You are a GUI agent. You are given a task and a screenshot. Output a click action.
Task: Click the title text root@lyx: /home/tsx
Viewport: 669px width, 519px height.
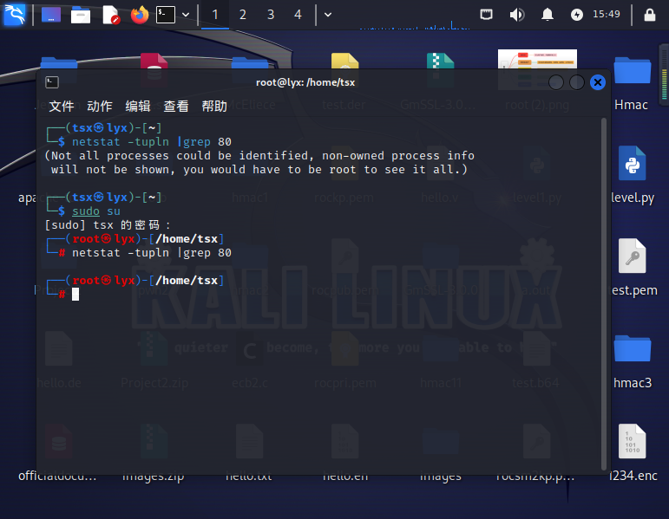coord(305,82)
